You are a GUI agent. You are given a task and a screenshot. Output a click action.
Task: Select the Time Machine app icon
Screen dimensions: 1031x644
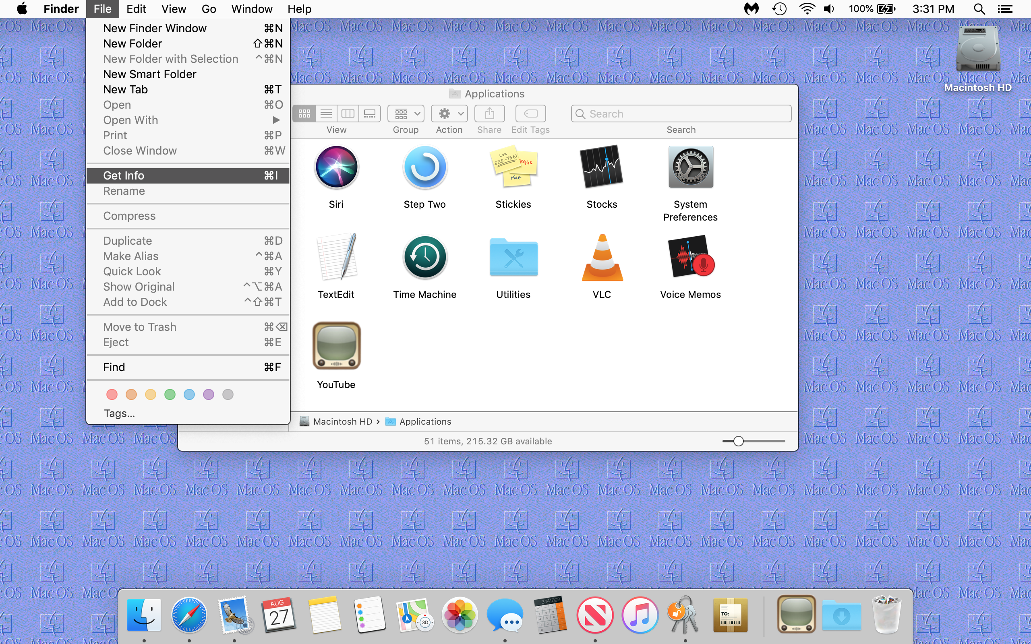[424, 257]
